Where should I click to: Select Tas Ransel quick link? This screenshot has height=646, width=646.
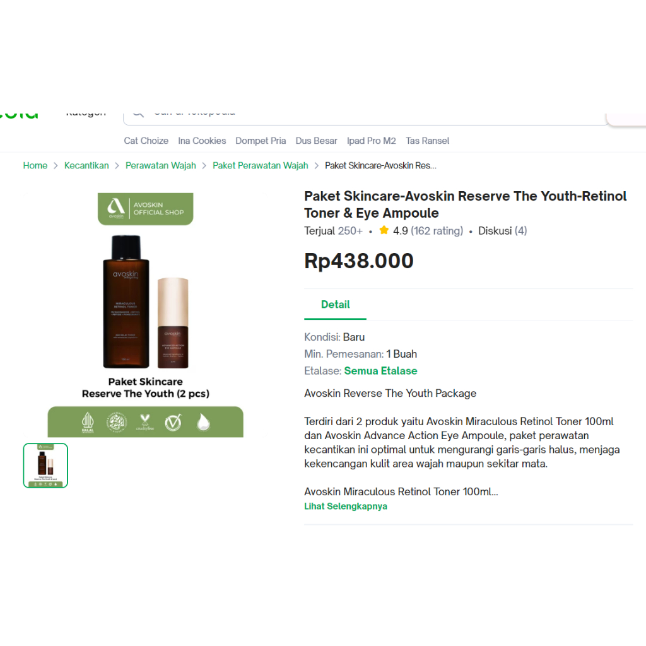427,141
